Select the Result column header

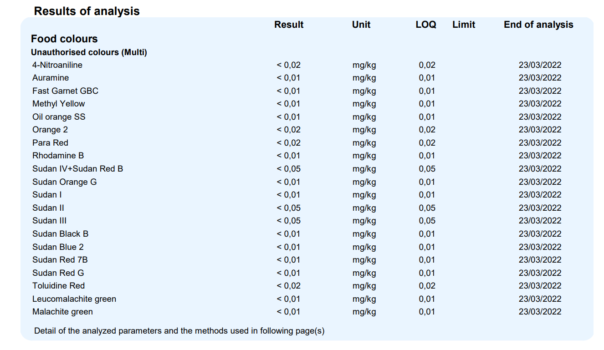[289, 25]
